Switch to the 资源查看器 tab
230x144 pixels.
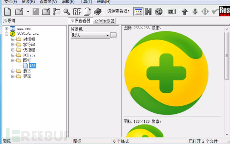(x=80, y=21)
